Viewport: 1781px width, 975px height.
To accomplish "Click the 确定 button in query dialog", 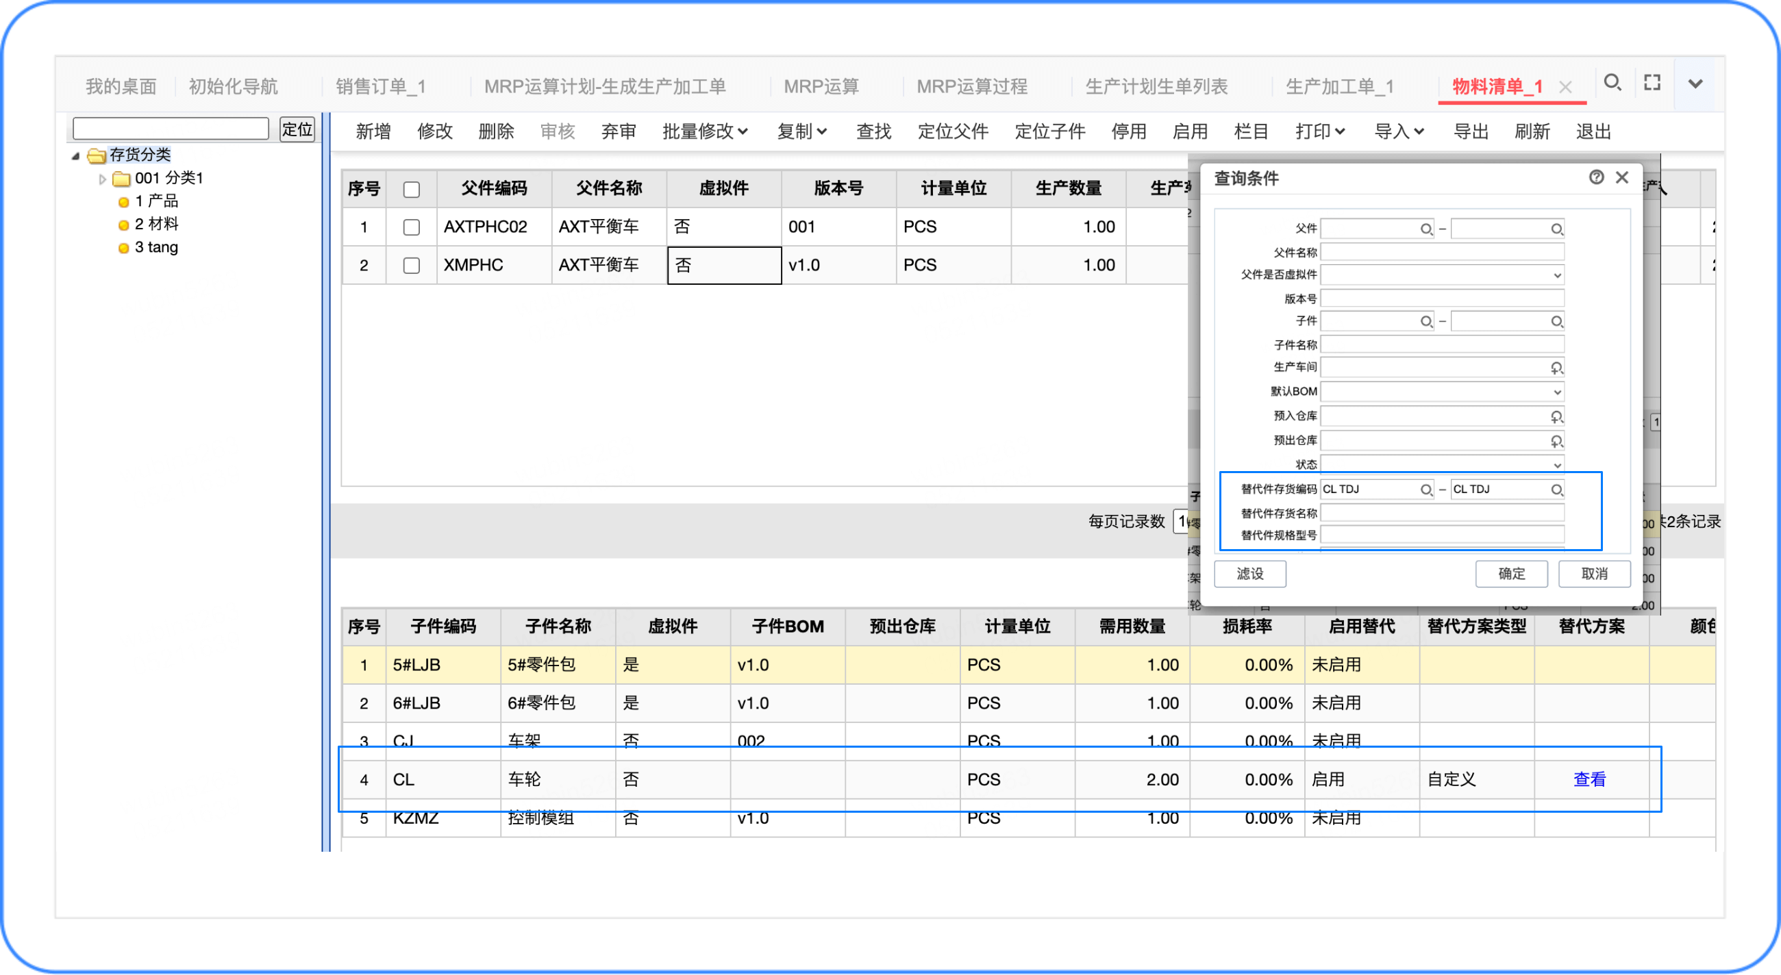I will coord(1510,574).
